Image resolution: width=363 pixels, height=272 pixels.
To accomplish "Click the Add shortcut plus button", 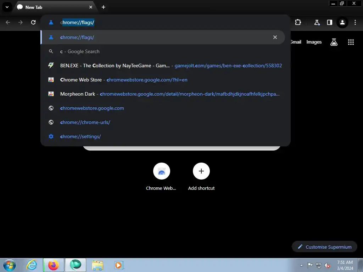I will click(x=201, y=171).
